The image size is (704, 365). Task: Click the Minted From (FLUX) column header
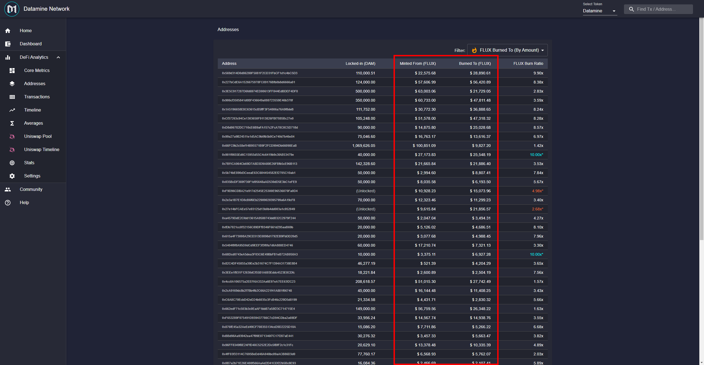tap(418, 63)
